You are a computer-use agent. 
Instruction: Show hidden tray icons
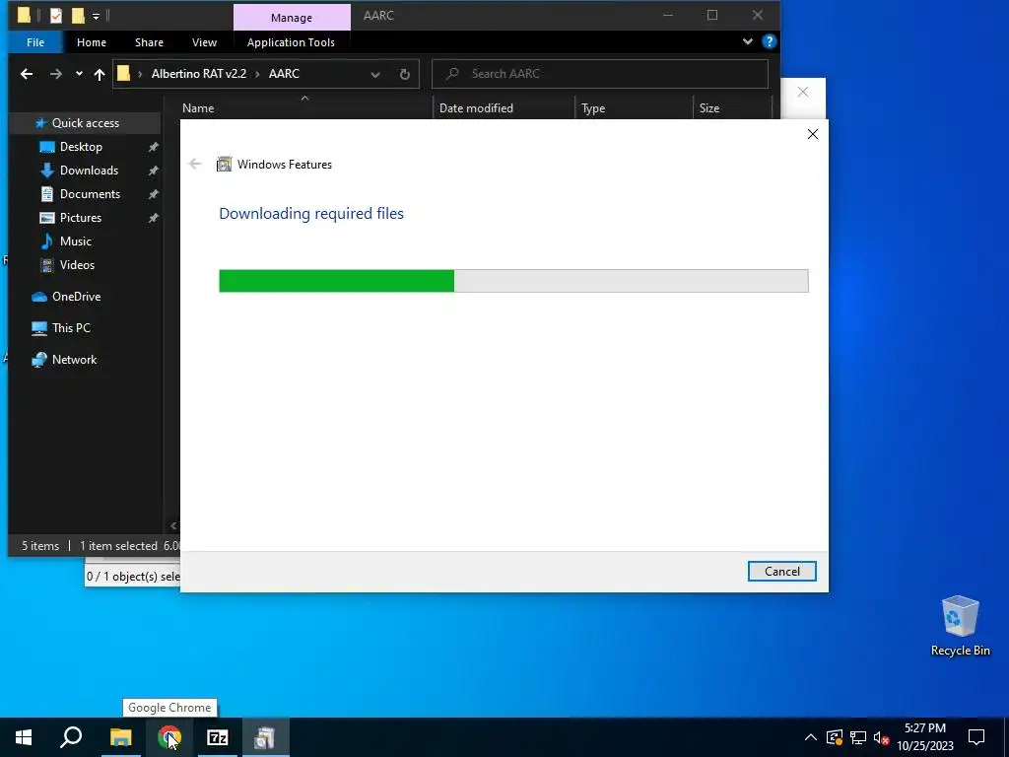pyautogui.click(x=810, y=737)
